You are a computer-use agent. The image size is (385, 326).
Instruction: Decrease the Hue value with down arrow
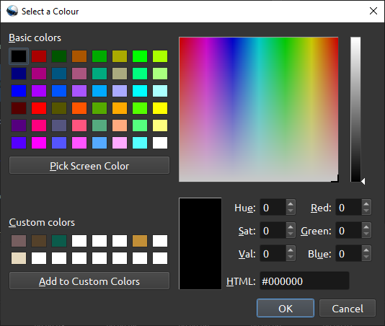[291, 211]
